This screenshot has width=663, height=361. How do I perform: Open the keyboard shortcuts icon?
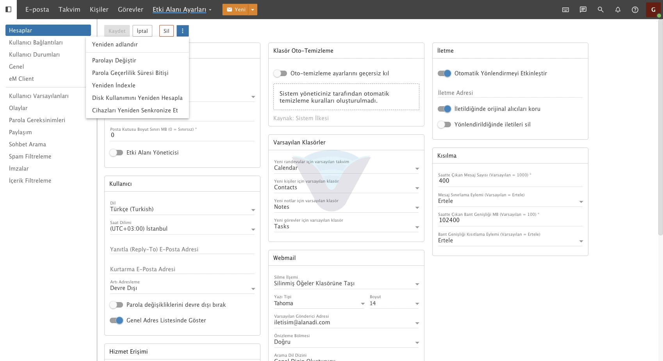click(565, 10)
